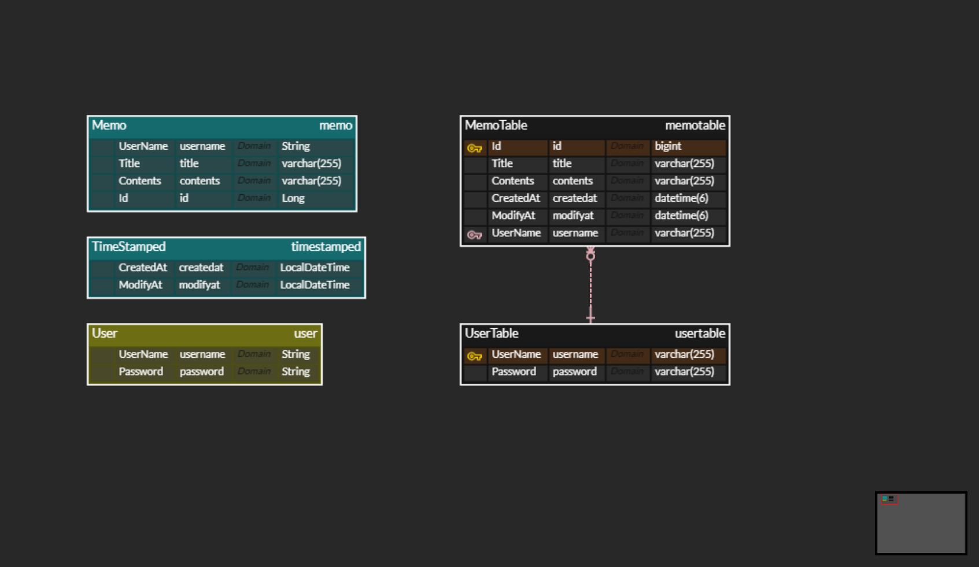Click the 'TimeStamped' table title

click(x=128, y=247)
